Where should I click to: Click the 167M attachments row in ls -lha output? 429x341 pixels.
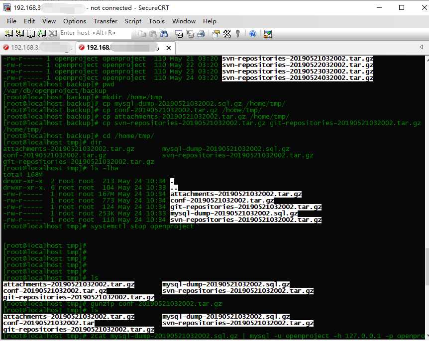click(x=152, y=194)
